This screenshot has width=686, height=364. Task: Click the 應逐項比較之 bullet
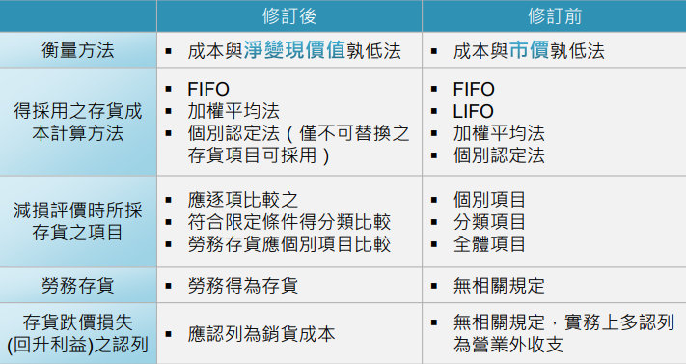[x=243, y=200]
